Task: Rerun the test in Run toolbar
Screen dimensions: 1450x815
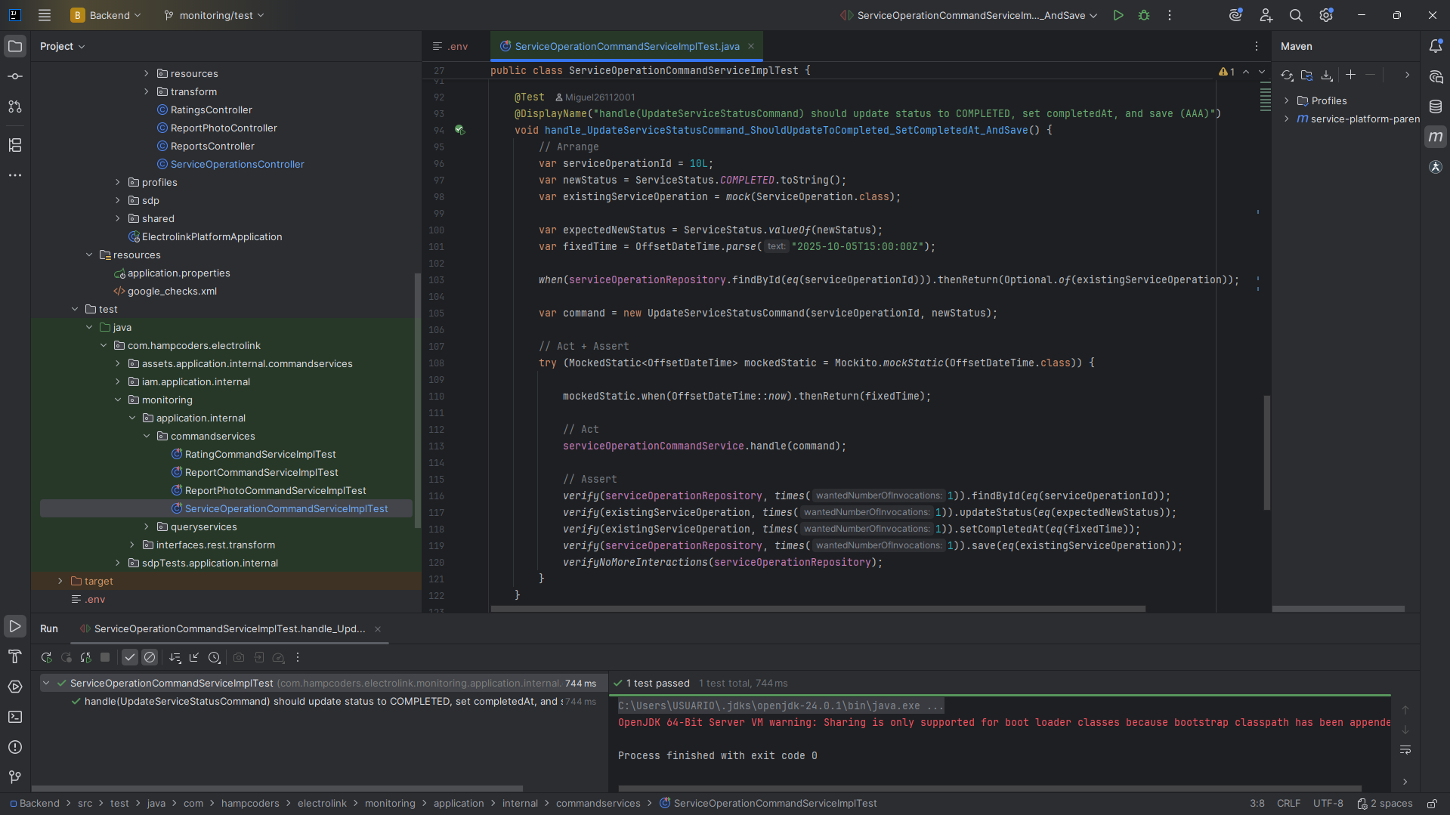Action: [x=46, y=658]
